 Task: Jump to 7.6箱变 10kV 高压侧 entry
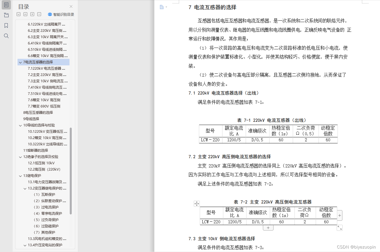[44, 100]
